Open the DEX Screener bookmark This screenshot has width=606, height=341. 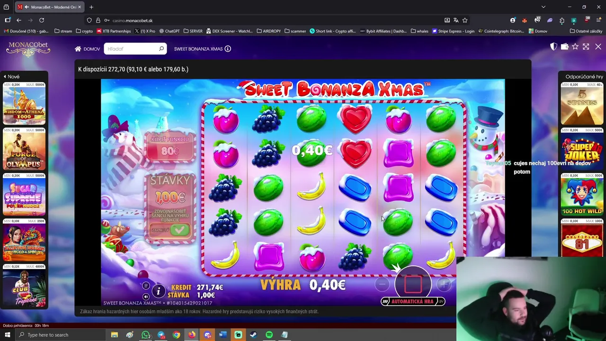(230, 31)
